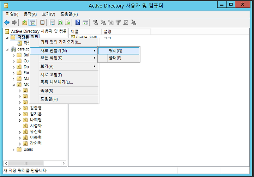Click the 이름 column header
Viewport: 254px width, 177px height.
85,32
